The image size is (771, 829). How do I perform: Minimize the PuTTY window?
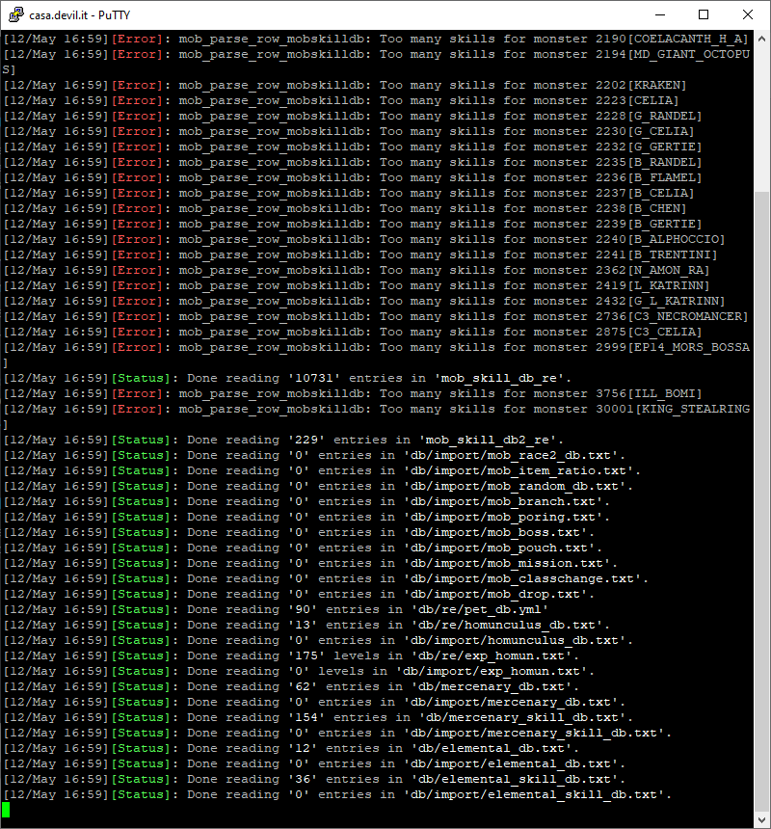pyautogui.click(x=659, y=14)
